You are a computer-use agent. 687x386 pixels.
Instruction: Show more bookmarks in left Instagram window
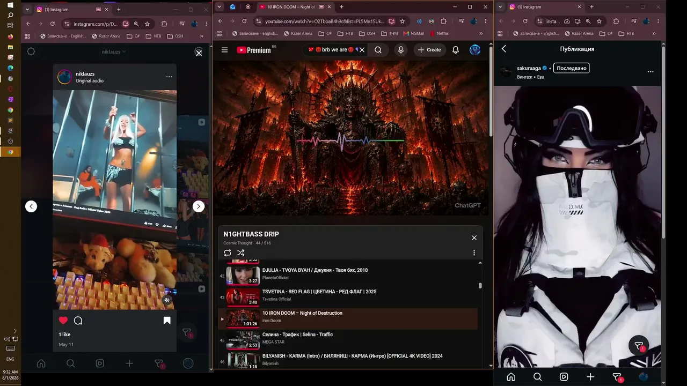(202, 36)
